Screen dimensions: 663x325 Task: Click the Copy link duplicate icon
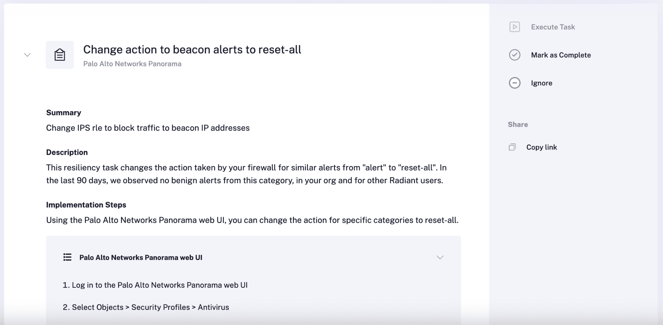coord(512,147)
